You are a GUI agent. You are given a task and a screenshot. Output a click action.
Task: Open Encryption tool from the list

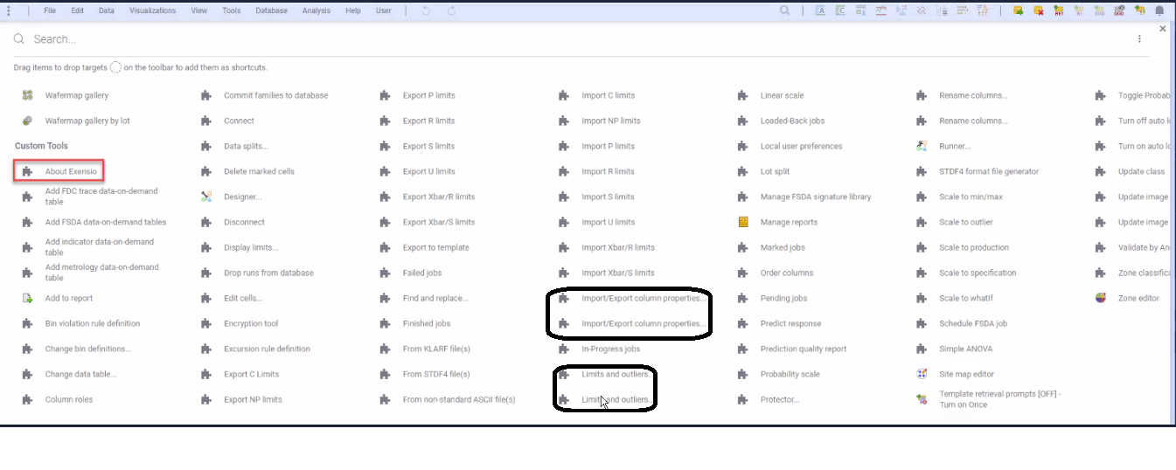pyautogui.click(x=250, y=323)
